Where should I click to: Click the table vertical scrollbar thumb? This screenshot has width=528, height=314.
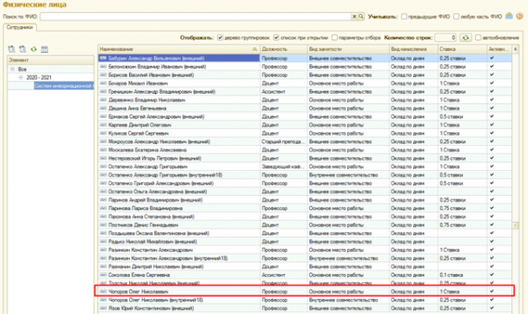[x=515, y=225]
